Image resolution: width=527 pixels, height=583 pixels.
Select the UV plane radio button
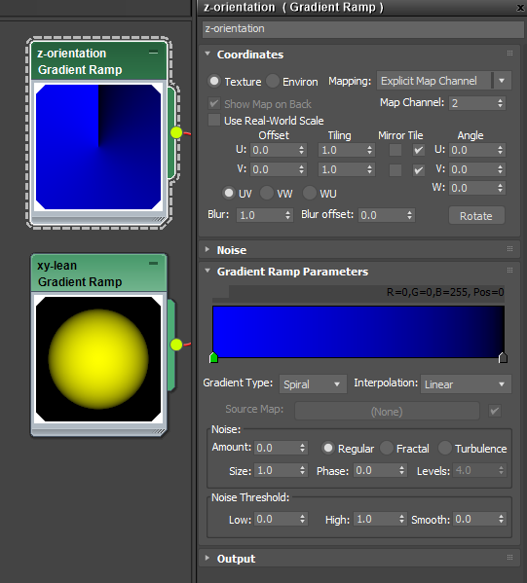[229, 193]
